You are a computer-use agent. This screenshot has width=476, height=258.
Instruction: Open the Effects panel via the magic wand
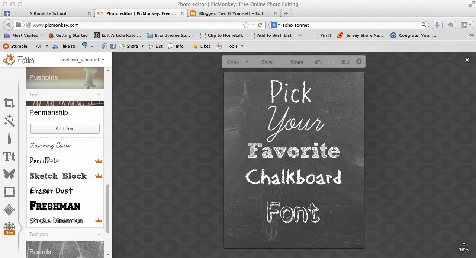9,120
